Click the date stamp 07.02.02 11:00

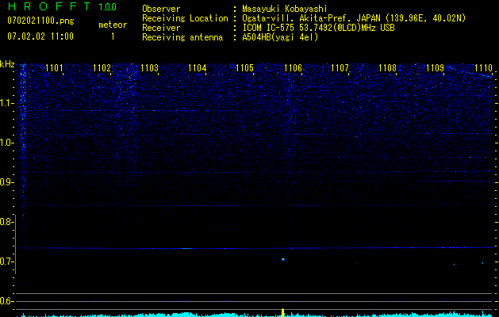(40, 36)
